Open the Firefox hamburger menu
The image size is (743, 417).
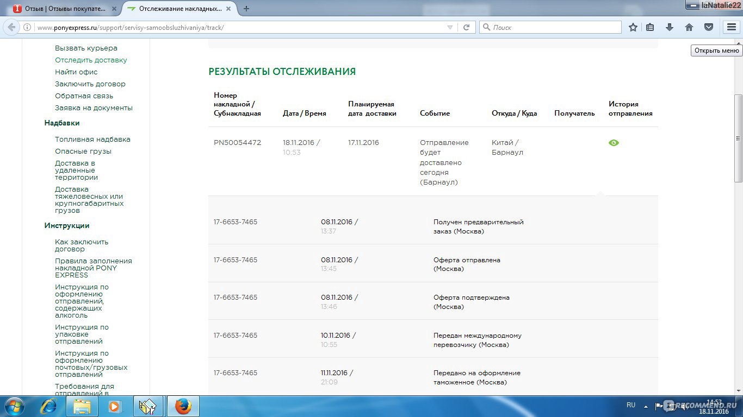click(732, 27)
